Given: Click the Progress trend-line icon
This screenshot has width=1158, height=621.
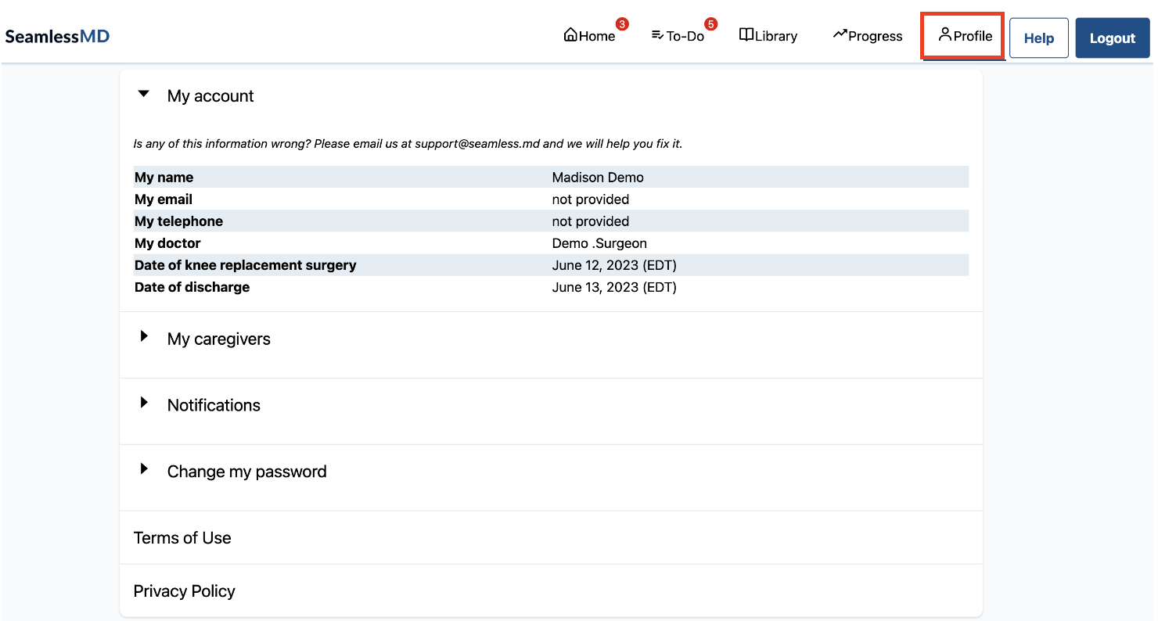Looking at the screenshot, I should tap(840, 34).
